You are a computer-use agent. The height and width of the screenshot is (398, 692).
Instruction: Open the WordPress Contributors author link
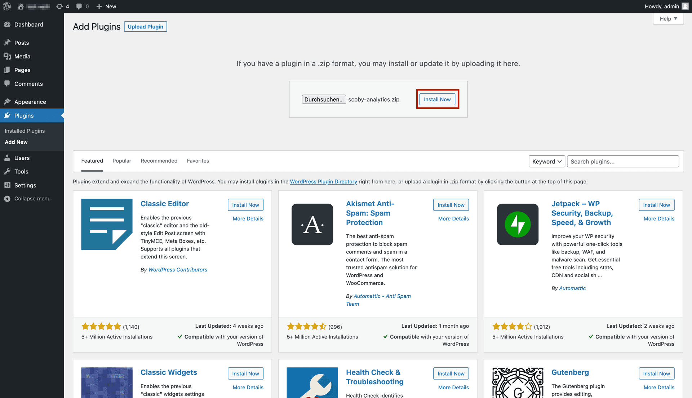click(178, 270)
